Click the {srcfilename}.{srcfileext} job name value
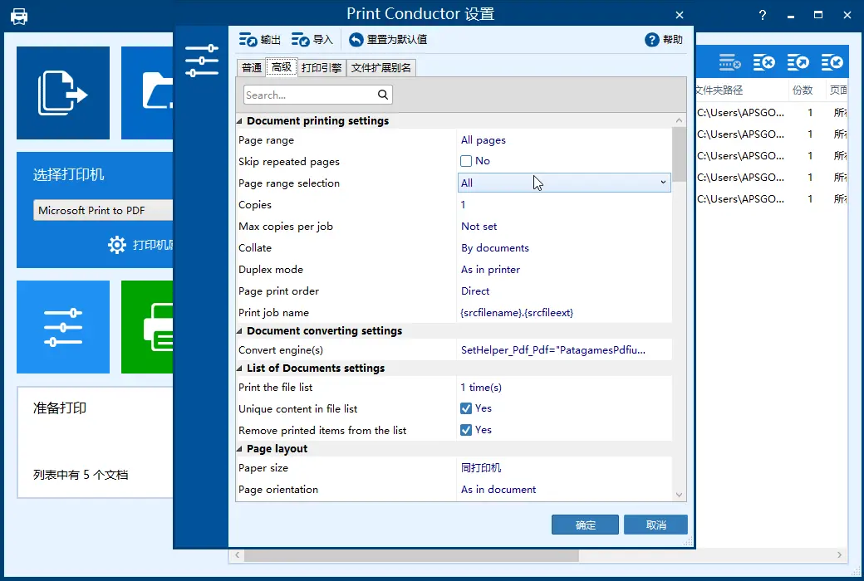The image size is (864, 581). [517, 312]
